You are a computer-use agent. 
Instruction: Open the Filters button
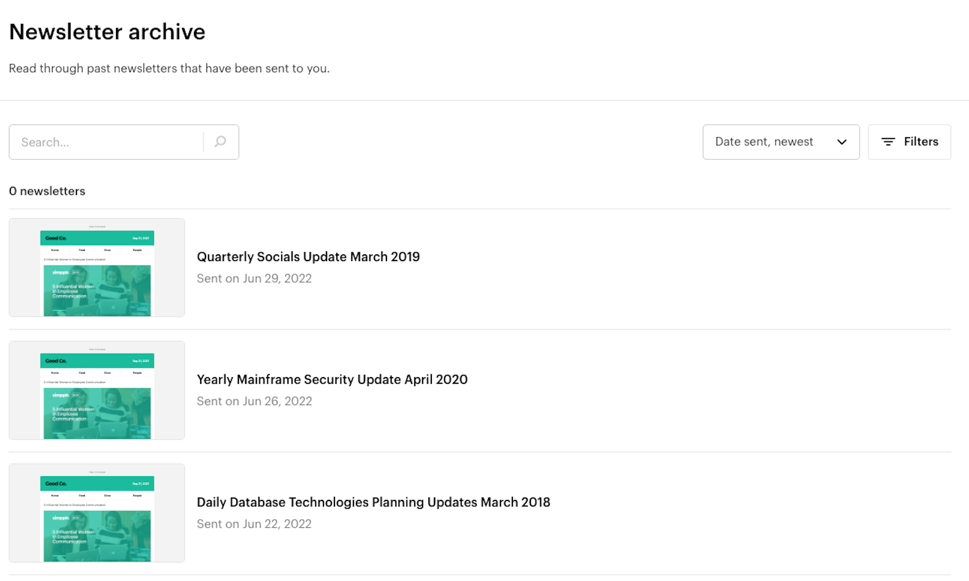tap(909, 142)
